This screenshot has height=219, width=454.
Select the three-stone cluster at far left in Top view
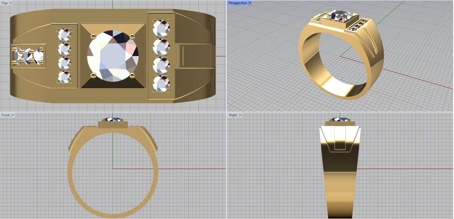pyautogui.click(x=28, y=56)
